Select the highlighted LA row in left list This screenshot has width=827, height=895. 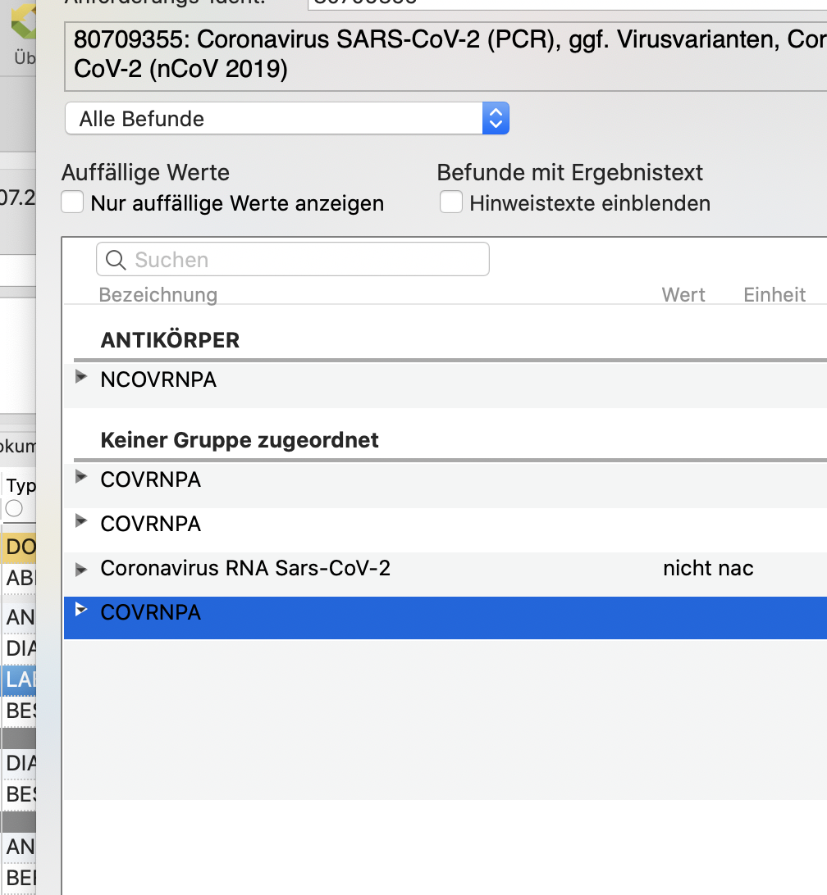point(19,679)
